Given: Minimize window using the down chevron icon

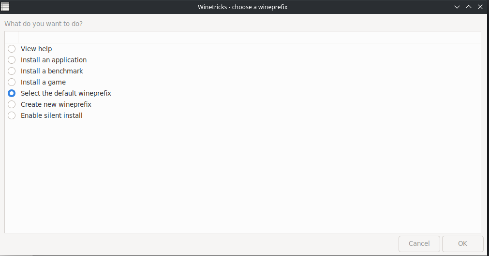Looking at the screenshot, I should click(457, 7).
